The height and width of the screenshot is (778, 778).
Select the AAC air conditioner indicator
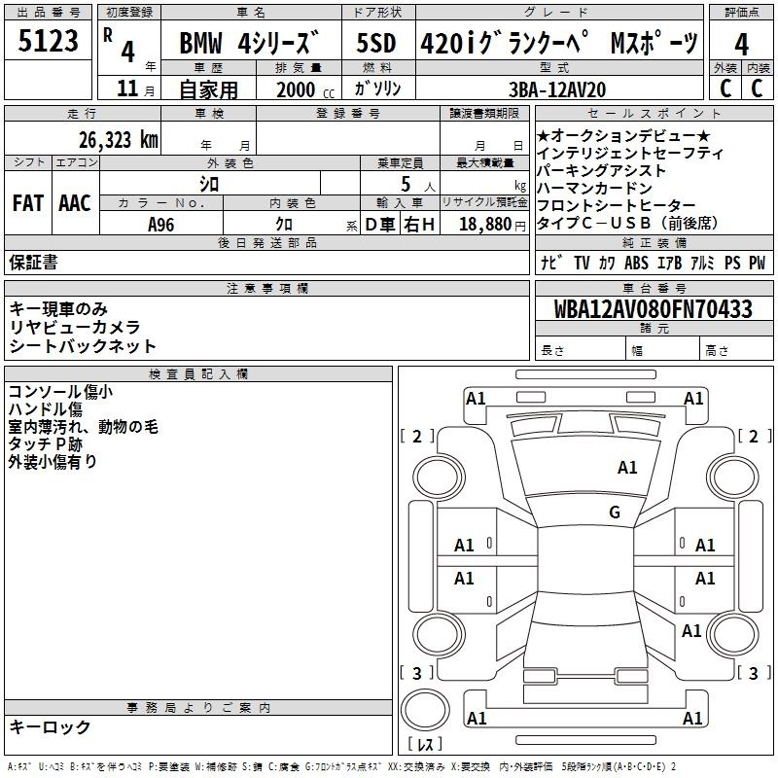[75, 202]
